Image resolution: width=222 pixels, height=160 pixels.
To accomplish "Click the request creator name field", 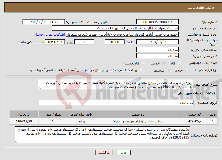I will [x=122, y=34].
